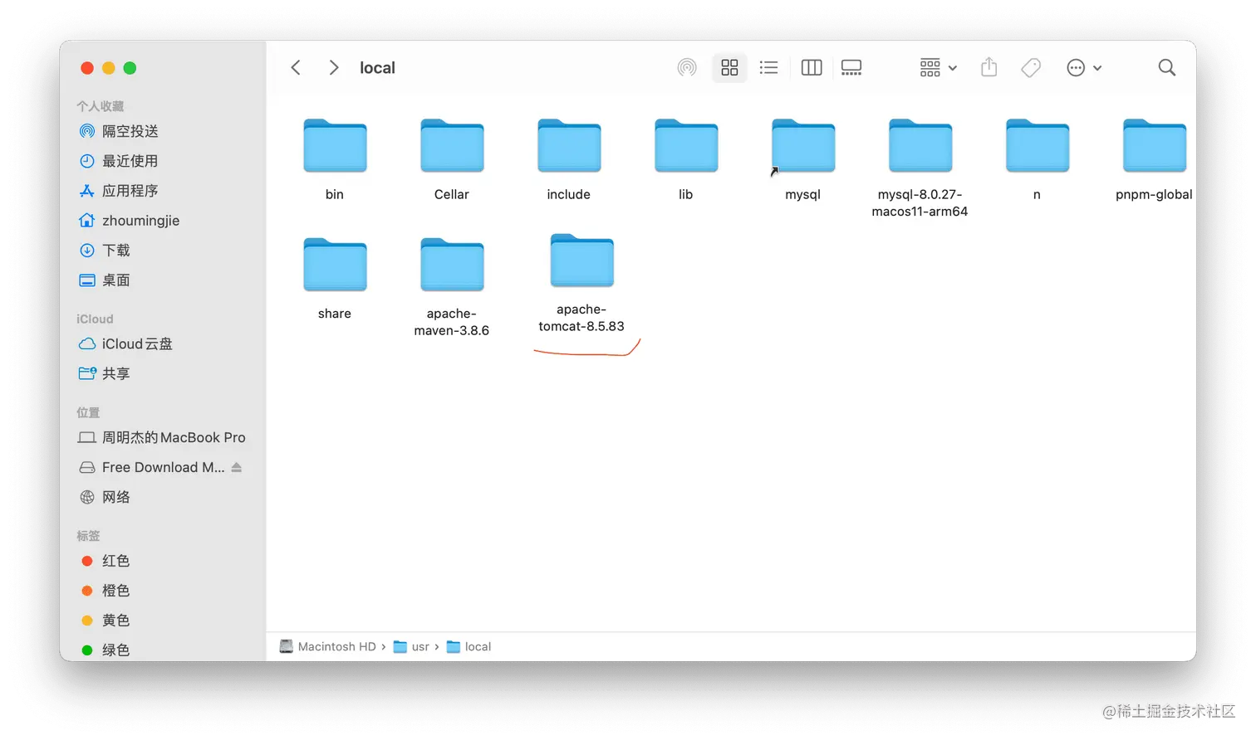Eject the Free Download M... volume
The width and height of the screenshot is (1256, 740).
(237, 467)
